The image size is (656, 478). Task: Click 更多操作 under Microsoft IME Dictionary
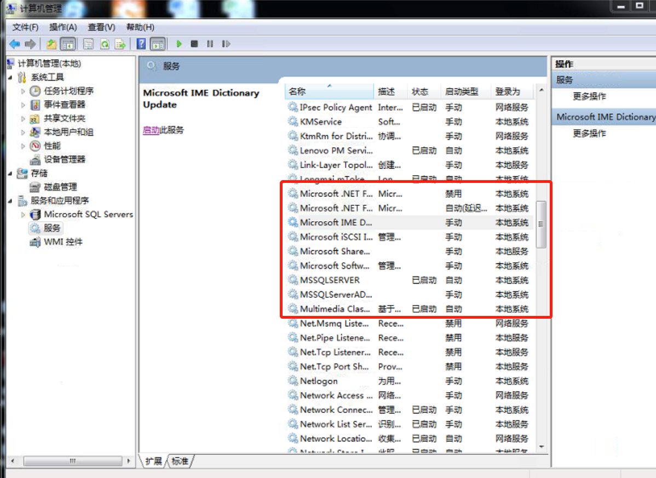click(589, 134)
